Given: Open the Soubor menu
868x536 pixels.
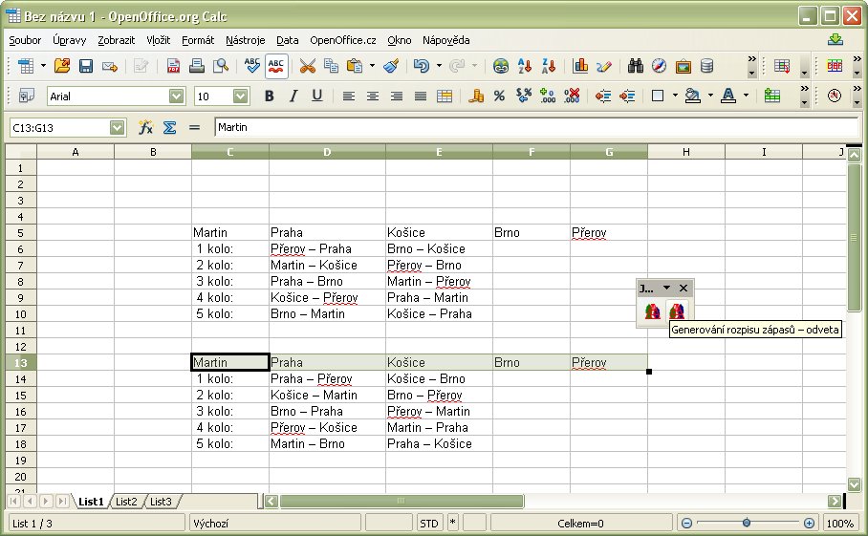Looking at the screenshot, I should (x=25, y=40).
